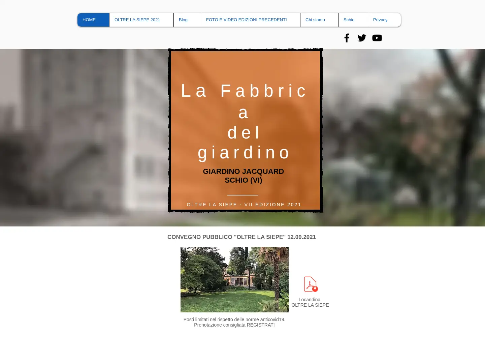Screen dimensions: 485x337
Task: Open the Twitter profile icon
Action: pos(362,38)
